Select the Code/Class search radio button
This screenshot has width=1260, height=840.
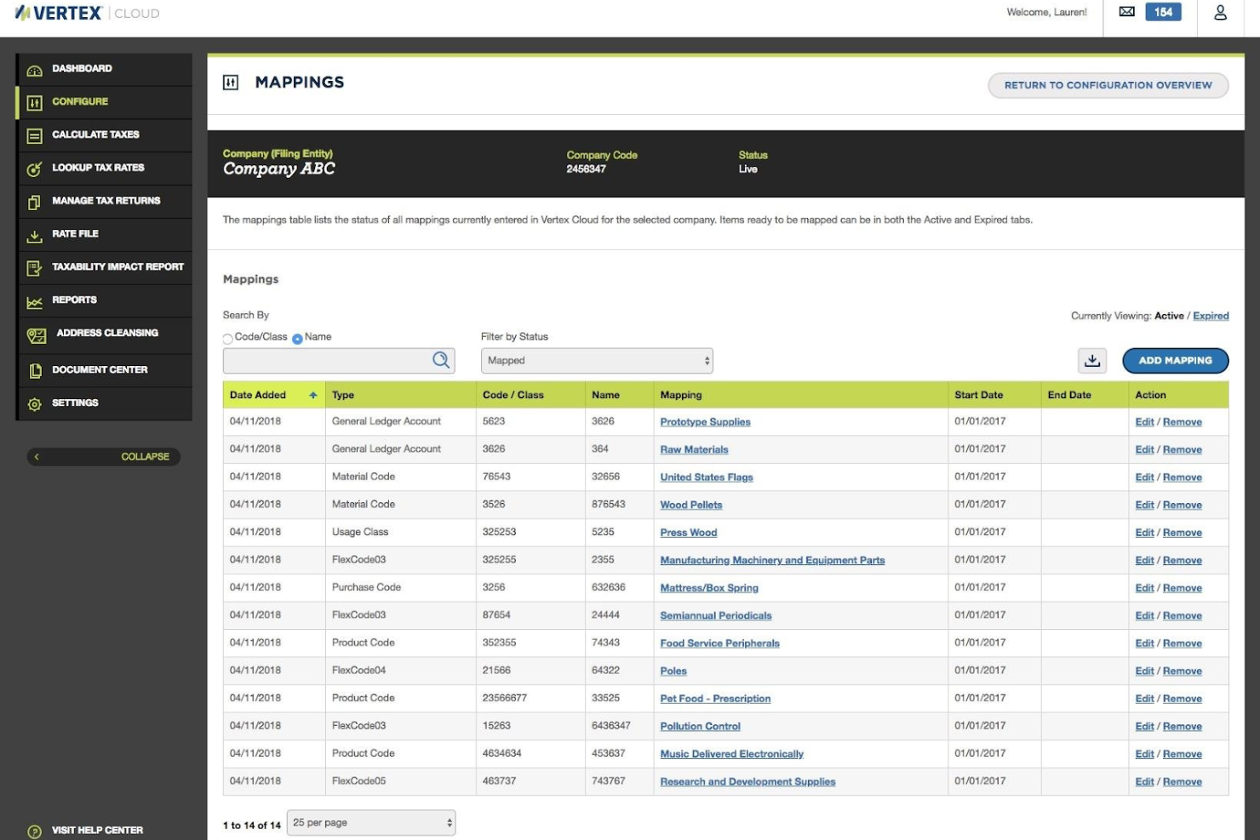(x=227, y=338)
